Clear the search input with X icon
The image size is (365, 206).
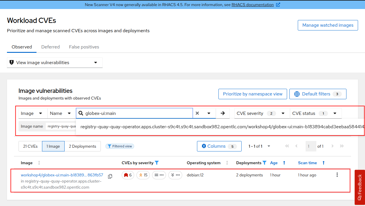click(x=197, y=113)
